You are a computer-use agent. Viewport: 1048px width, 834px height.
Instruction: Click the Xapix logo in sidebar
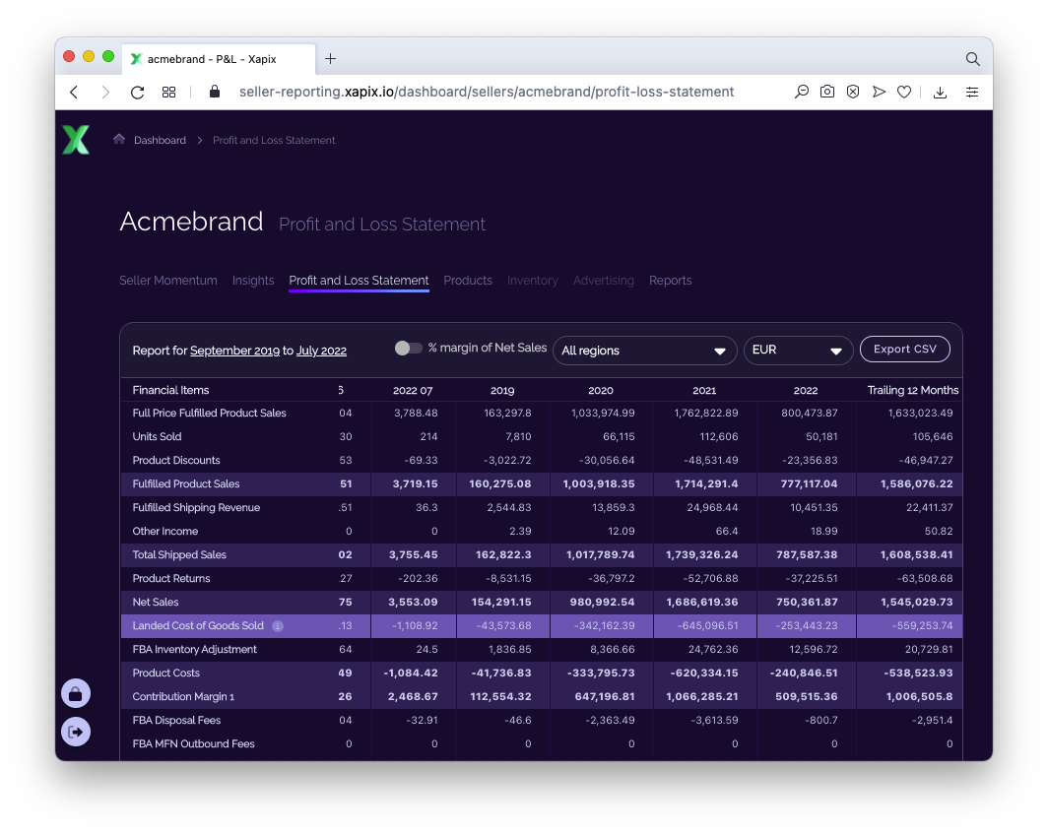click(76, 140)
